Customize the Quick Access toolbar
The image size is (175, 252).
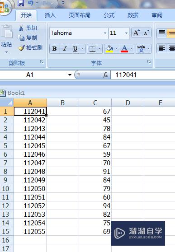(x=63, y=3)
